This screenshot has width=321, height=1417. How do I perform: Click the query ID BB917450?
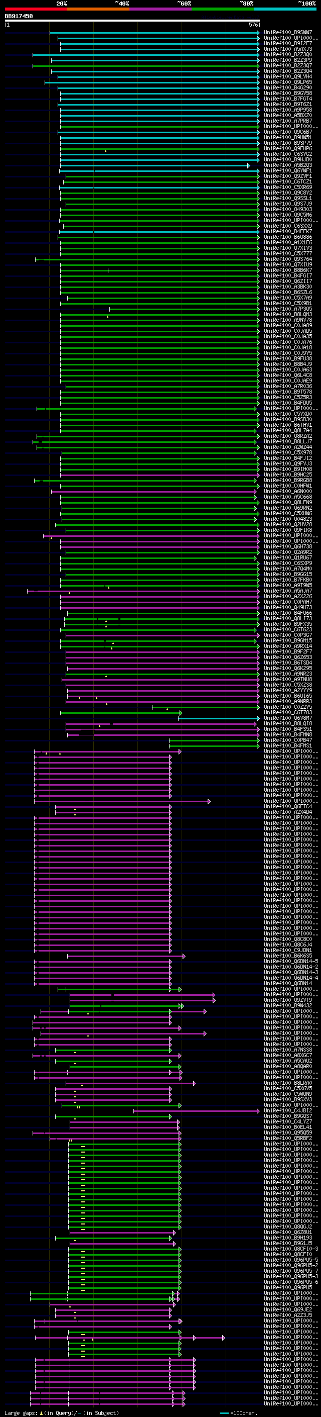click(x=19, y=17)
